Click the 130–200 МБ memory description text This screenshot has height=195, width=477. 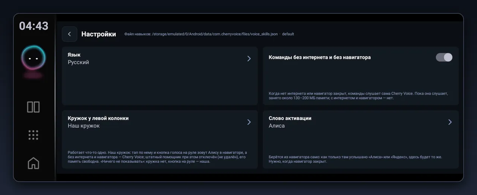358,96
